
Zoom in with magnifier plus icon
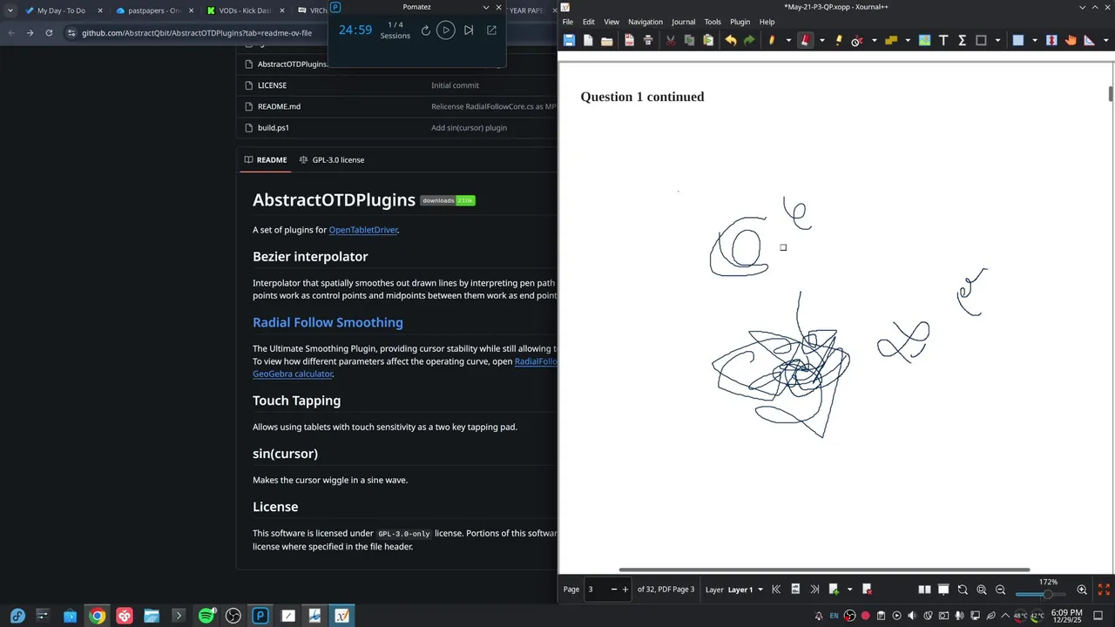(1082, 590)
